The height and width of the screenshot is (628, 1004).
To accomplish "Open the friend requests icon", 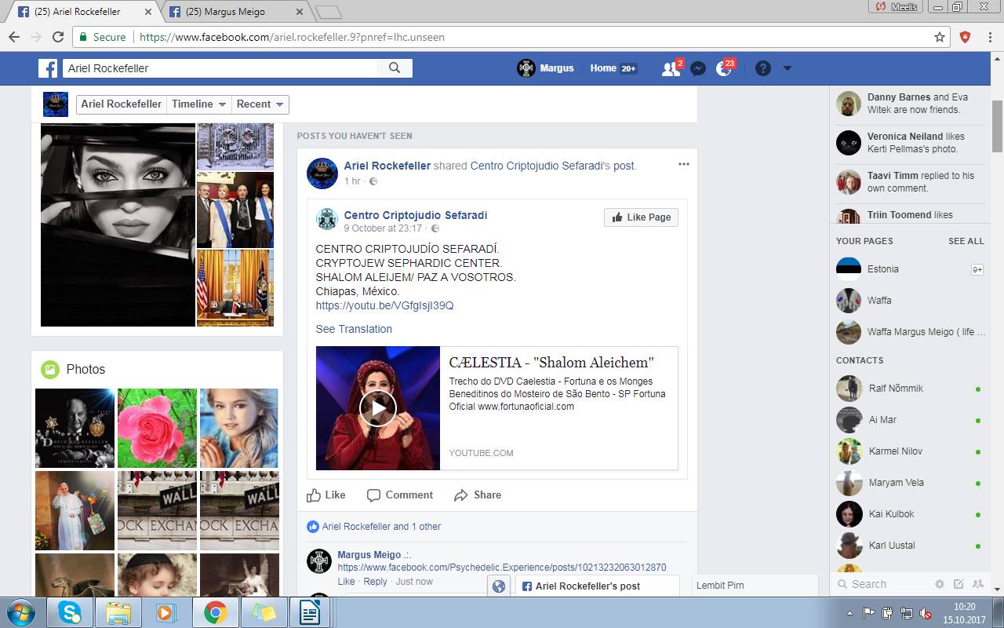I will pos(671,68).
